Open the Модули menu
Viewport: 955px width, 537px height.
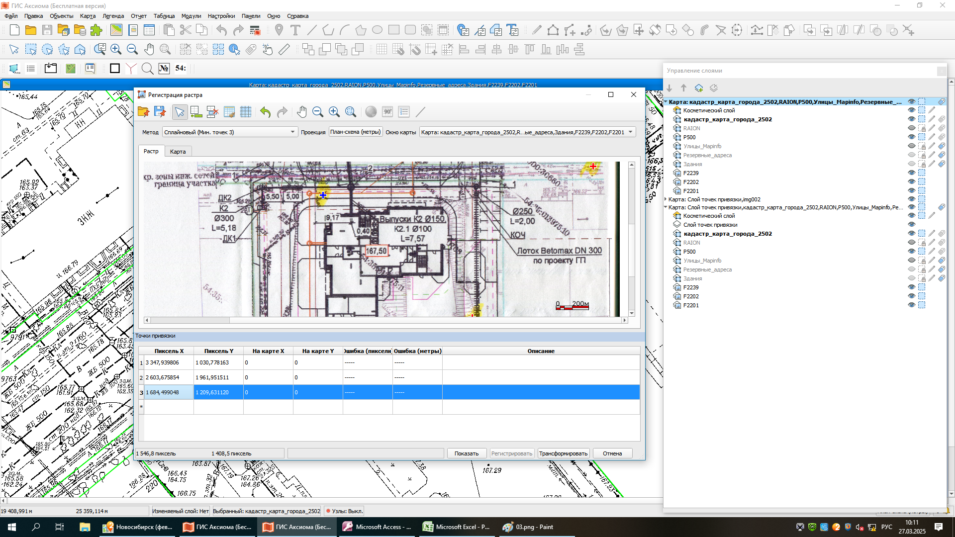point(191,16)
